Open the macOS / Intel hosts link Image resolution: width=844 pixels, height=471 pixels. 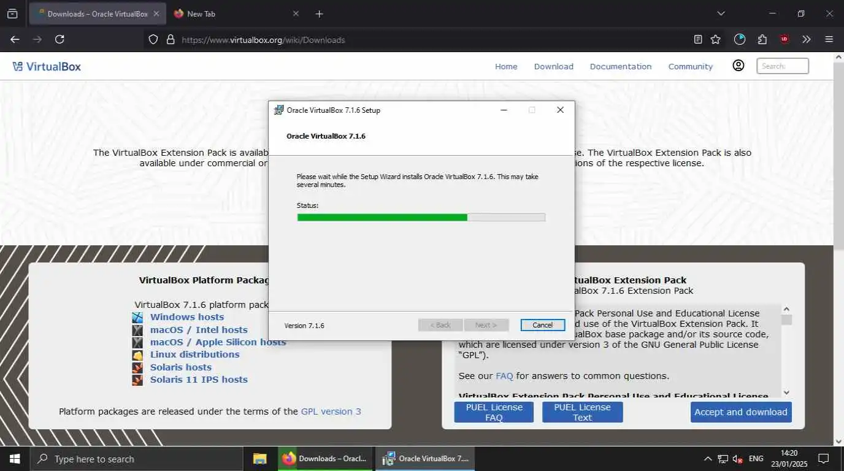(199, 330)
